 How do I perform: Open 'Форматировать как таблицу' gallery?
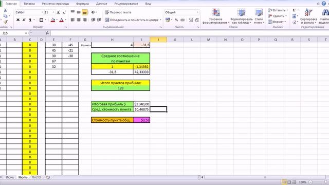[x=241, y=16]
